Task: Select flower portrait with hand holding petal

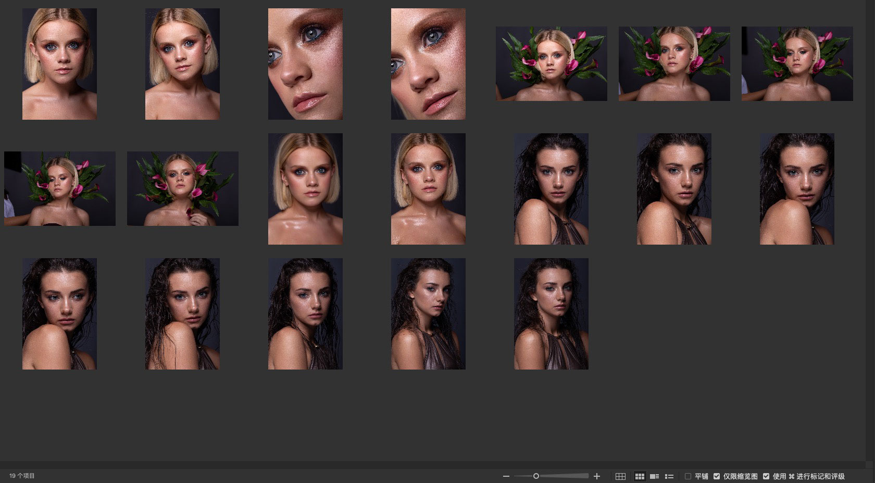Action: point(182,189)
